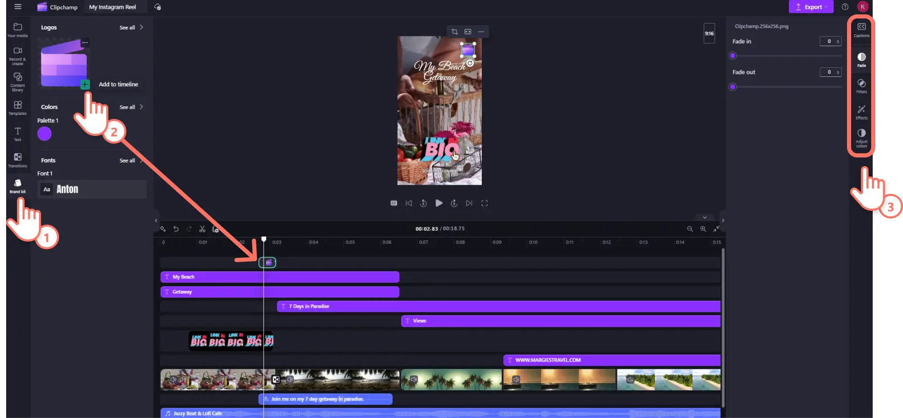The height and width of the screenshot is (418, 903).
Task: Play the video preview
Action: (x=439, y=203)
